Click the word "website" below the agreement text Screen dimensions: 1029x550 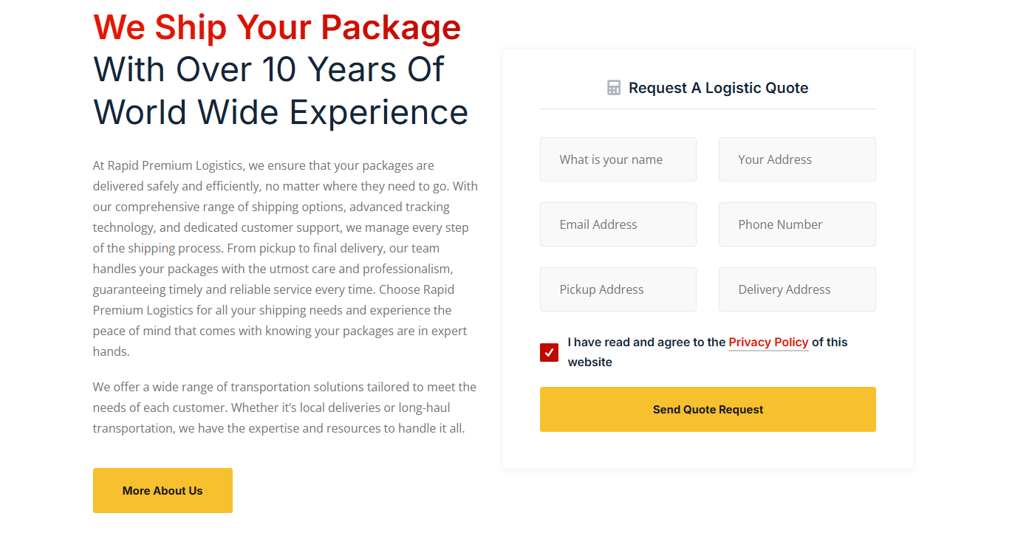(589, 362)
